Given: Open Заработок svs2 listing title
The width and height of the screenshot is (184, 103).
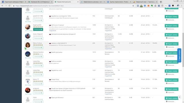Looking at the screenshot, I should [56, 70].
